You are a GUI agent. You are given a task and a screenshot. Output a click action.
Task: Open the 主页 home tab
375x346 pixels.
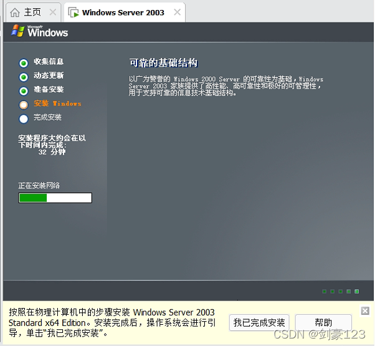[x=34, y=12]
